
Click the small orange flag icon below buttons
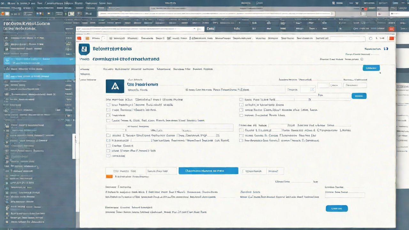point(109,176)
